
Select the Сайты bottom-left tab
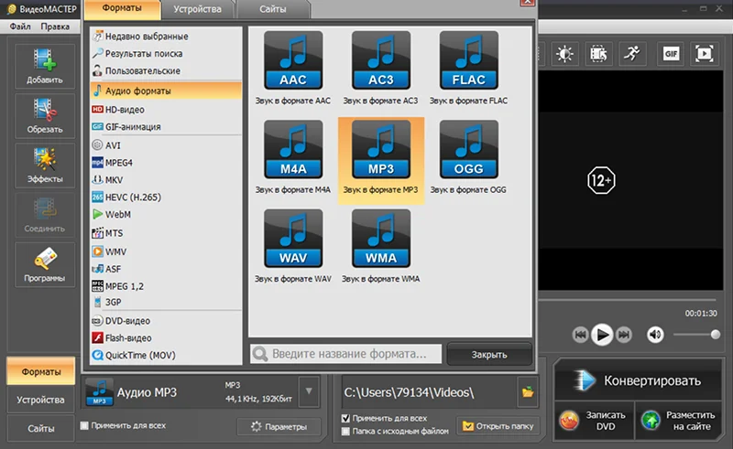click(x=40, y=428)
